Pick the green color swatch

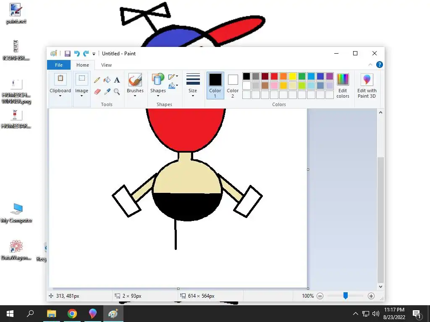pos(302,76)
